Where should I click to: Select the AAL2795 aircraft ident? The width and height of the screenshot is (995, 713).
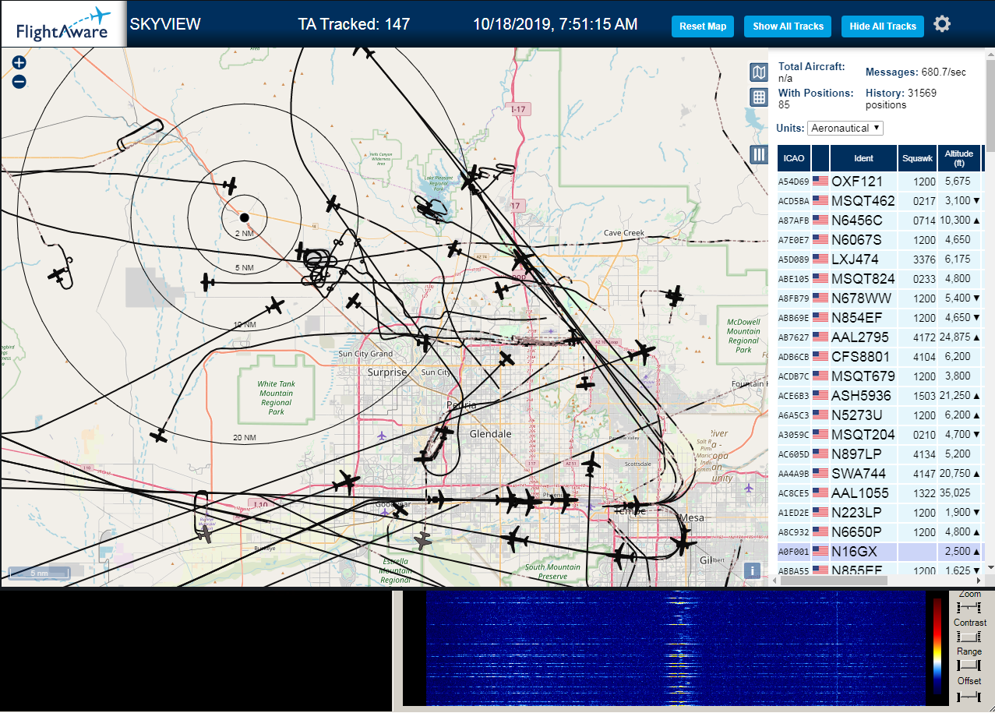[860, 337]
